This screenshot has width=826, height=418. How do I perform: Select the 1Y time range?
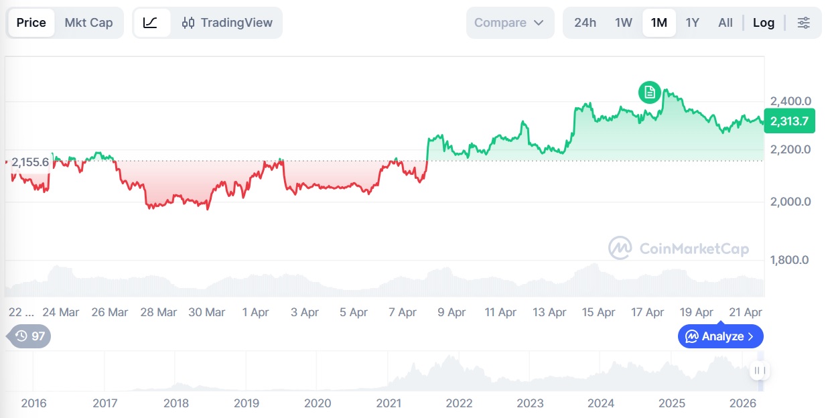click(x=693, y=23)
